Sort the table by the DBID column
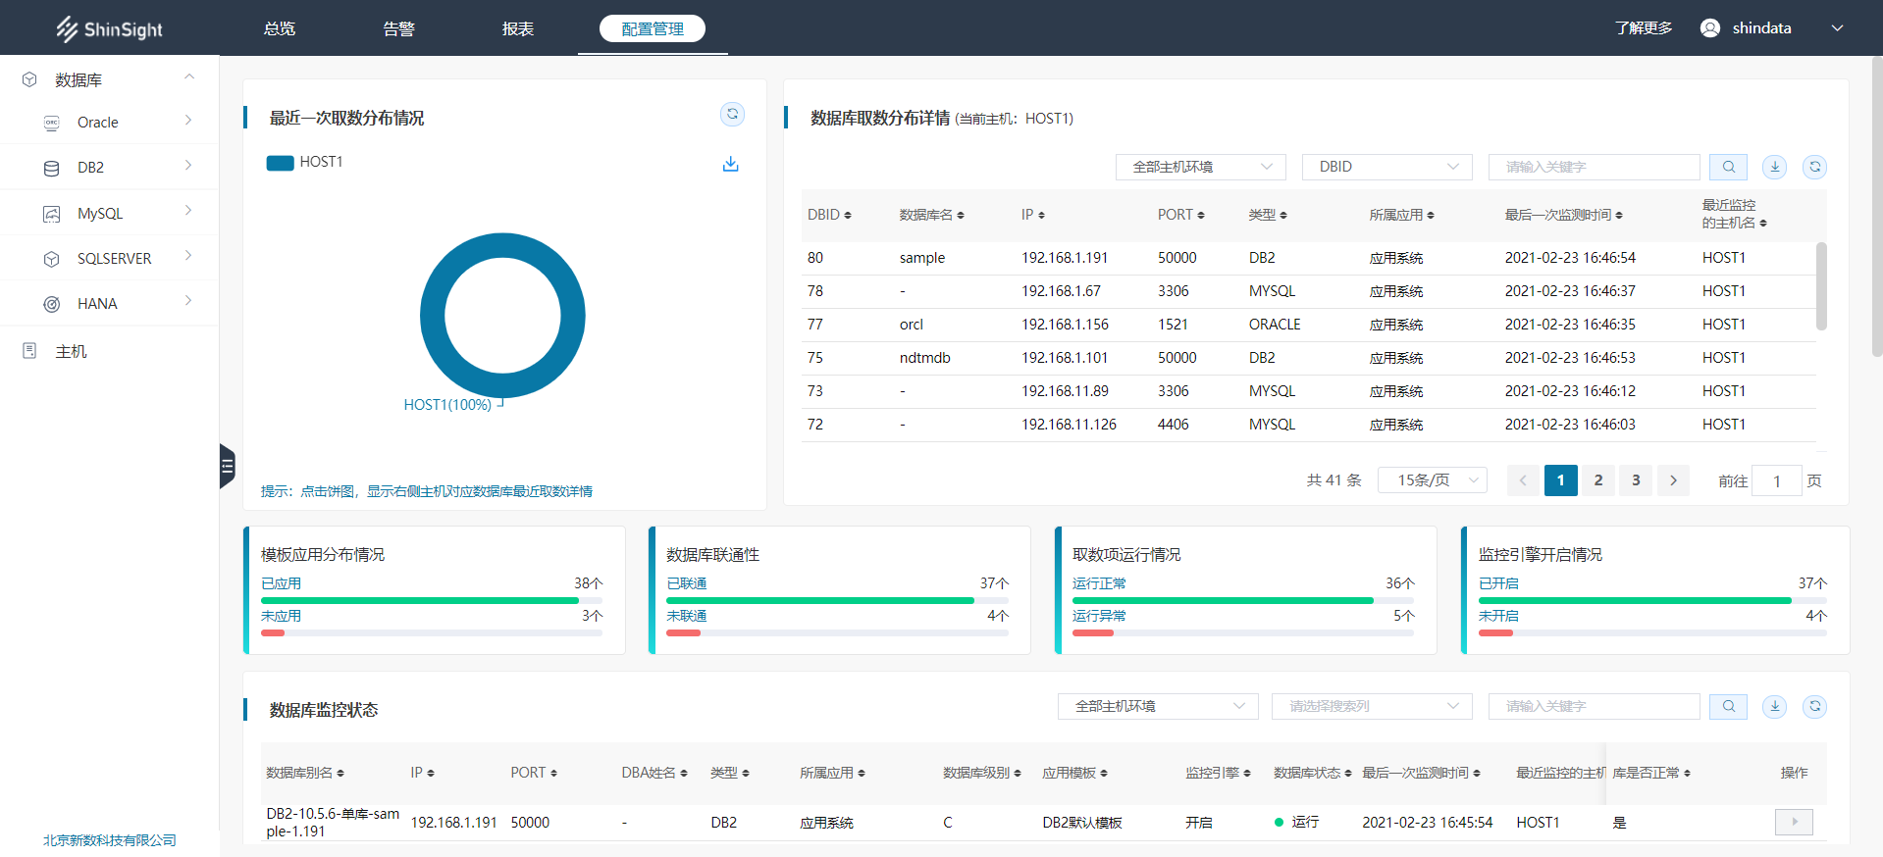Screen dimensions: 1883x857 [x=829, y=215]
